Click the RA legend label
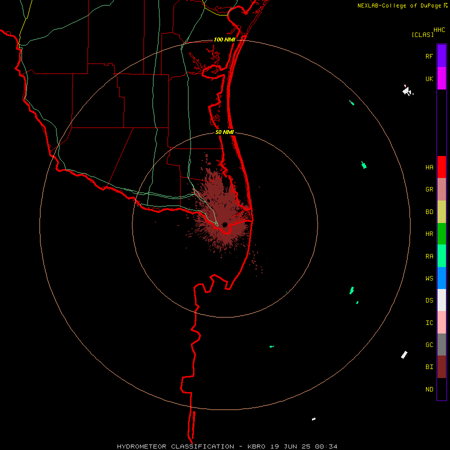 click(x=429, y=256)
